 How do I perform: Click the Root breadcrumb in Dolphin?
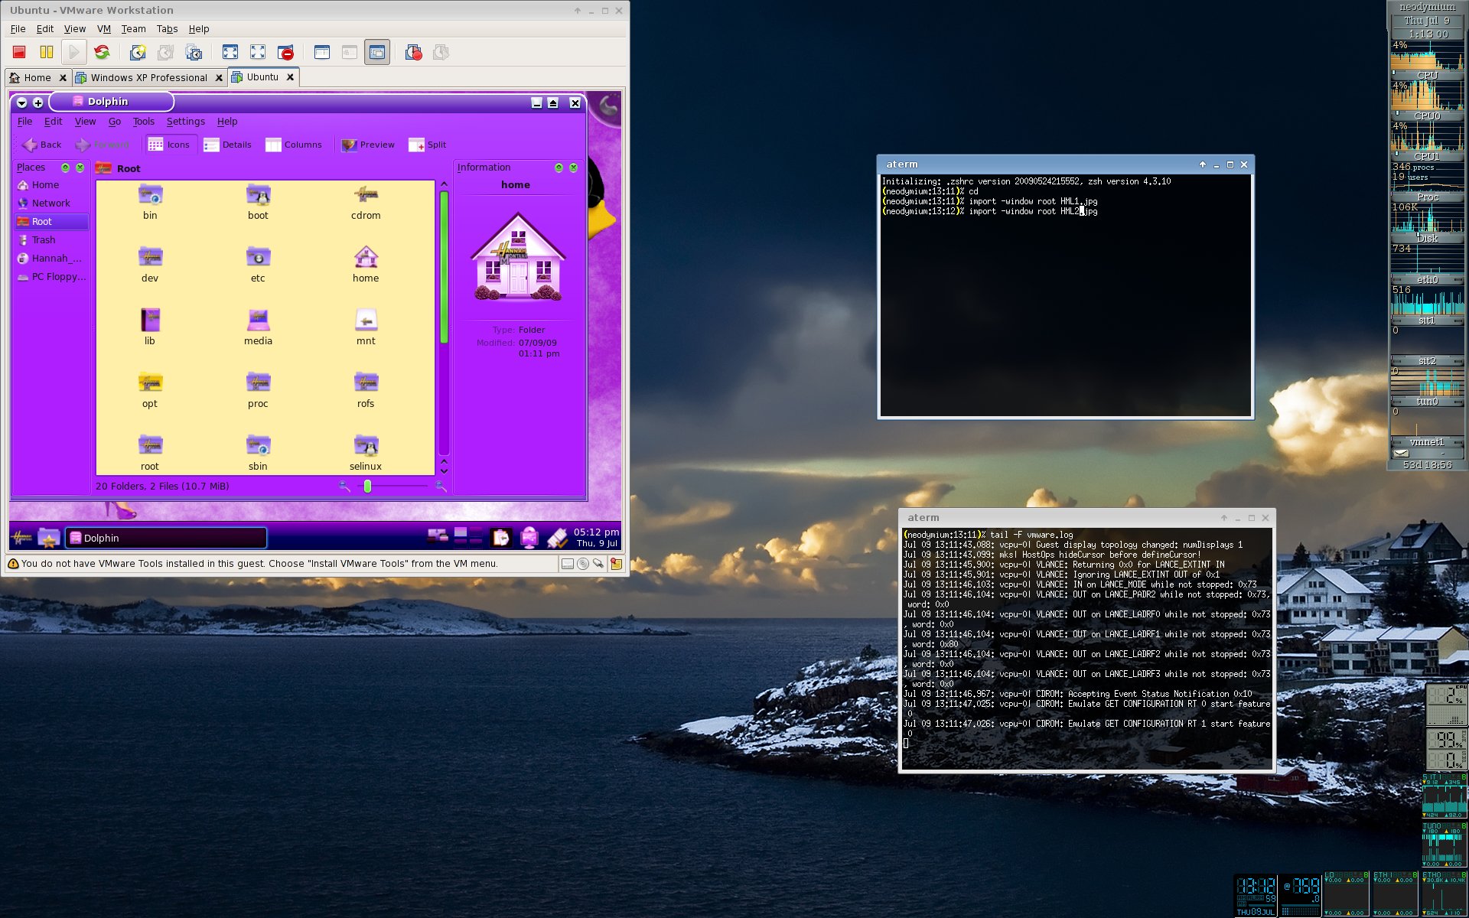pos(129,169)
